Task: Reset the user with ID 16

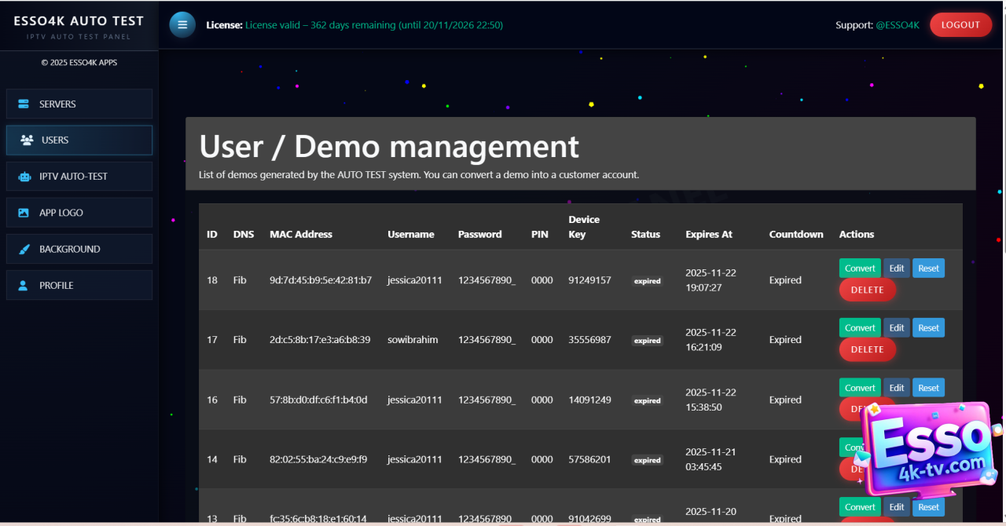Action: (928, 388)
